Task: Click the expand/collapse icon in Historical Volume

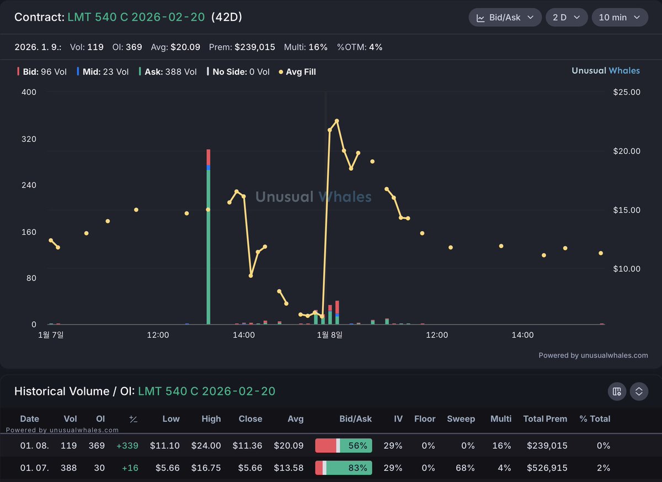Action: coord(639,392)
